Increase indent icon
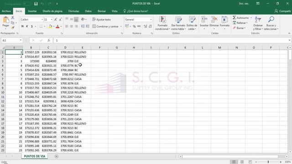 (87, 26)
